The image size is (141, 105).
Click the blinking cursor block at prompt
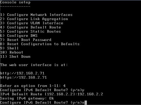click(x=86, y=103)
